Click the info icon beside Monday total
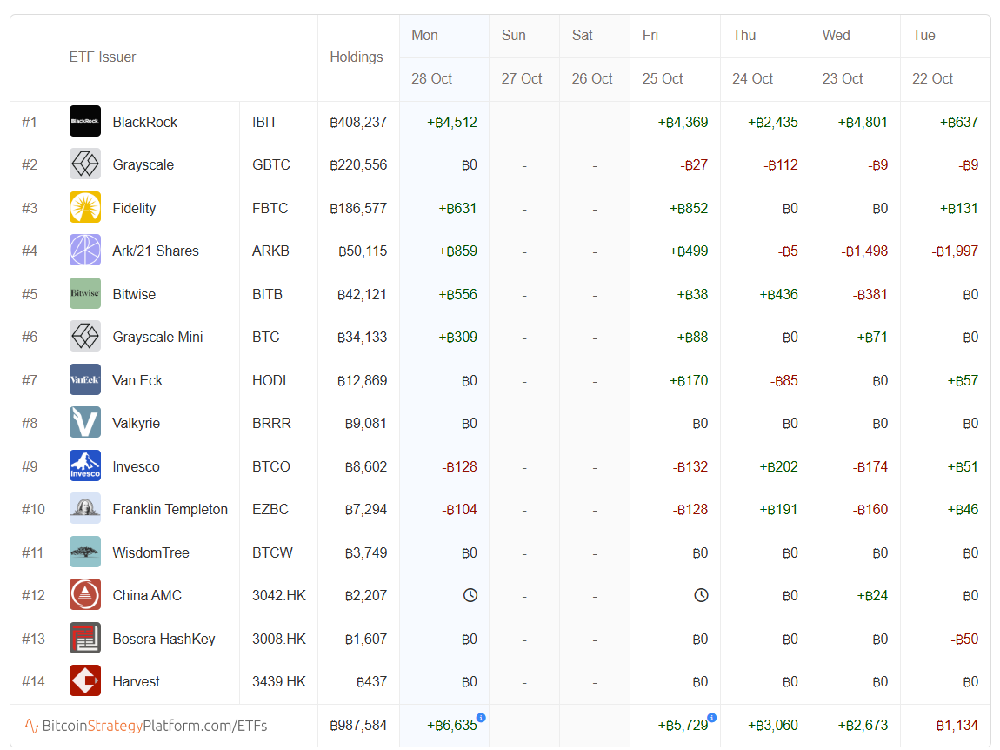 (x=481, y=718)
